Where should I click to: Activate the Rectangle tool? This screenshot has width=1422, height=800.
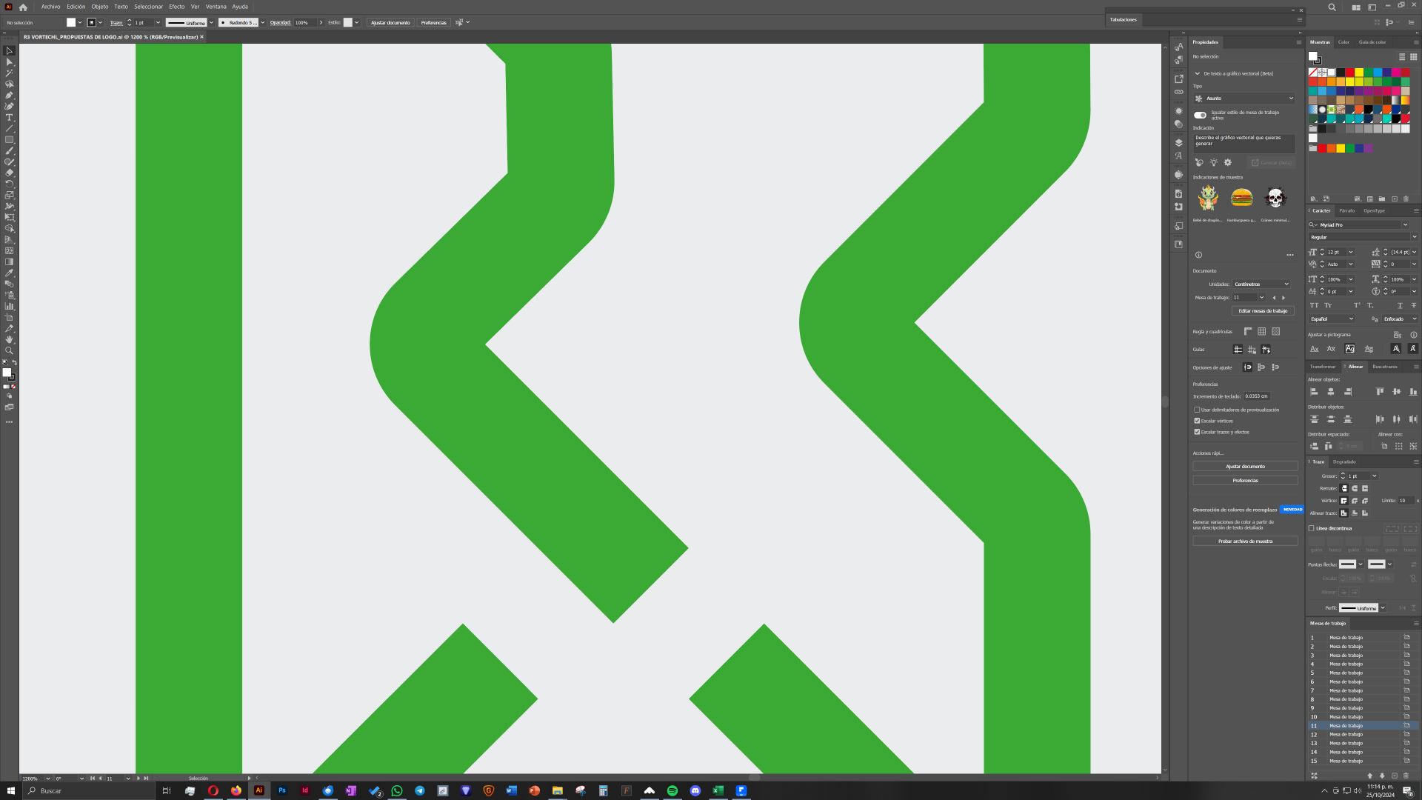tap(10, 140)
